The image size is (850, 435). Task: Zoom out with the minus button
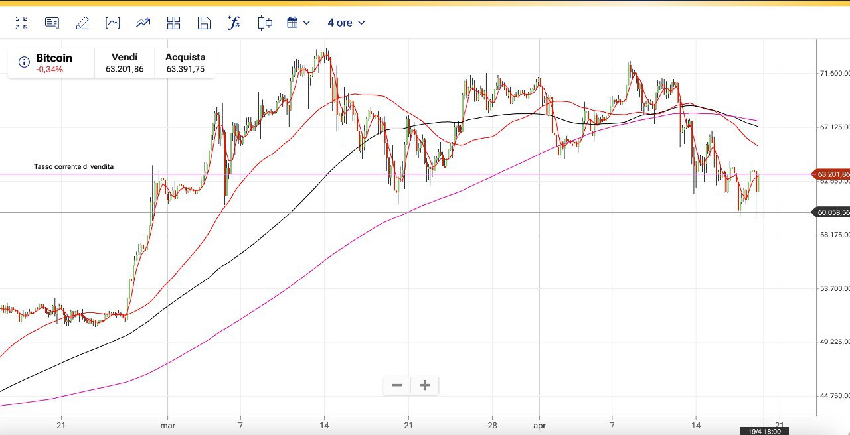[397, 385]
